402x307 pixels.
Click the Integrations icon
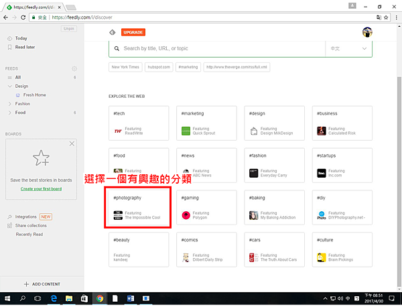(x=9, y=217)
